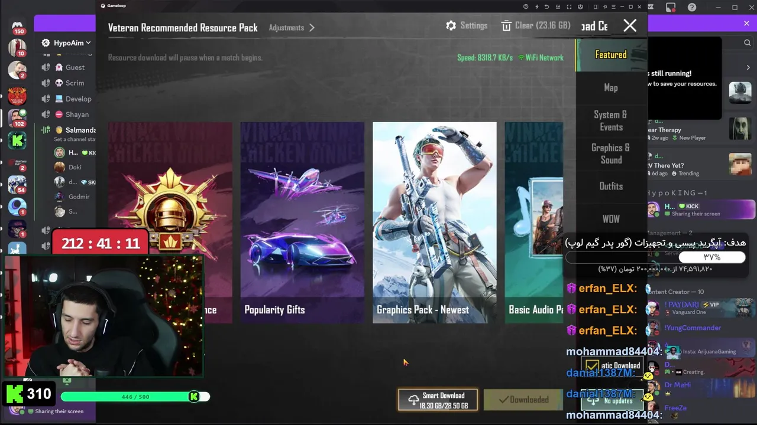Open green Kick logo Discord server

coord(17,140)
